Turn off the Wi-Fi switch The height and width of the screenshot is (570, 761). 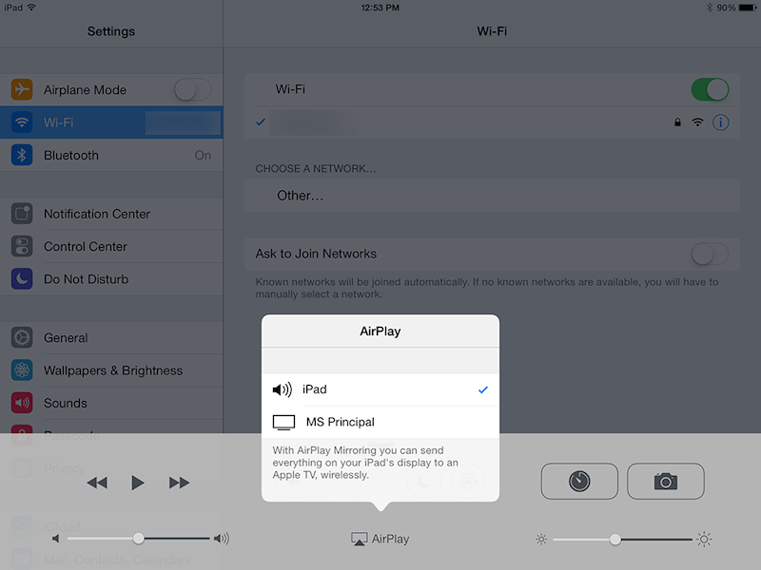click(x=710, y=88)
